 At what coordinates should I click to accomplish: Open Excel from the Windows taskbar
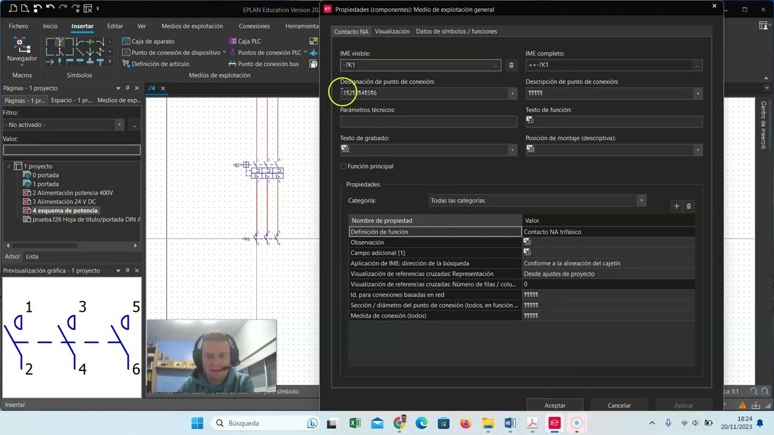[355, 423]
